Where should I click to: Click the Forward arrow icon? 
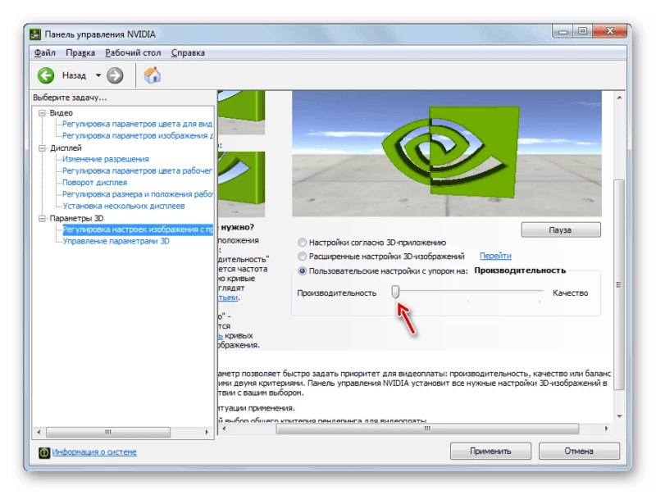[x=116, y=75]
